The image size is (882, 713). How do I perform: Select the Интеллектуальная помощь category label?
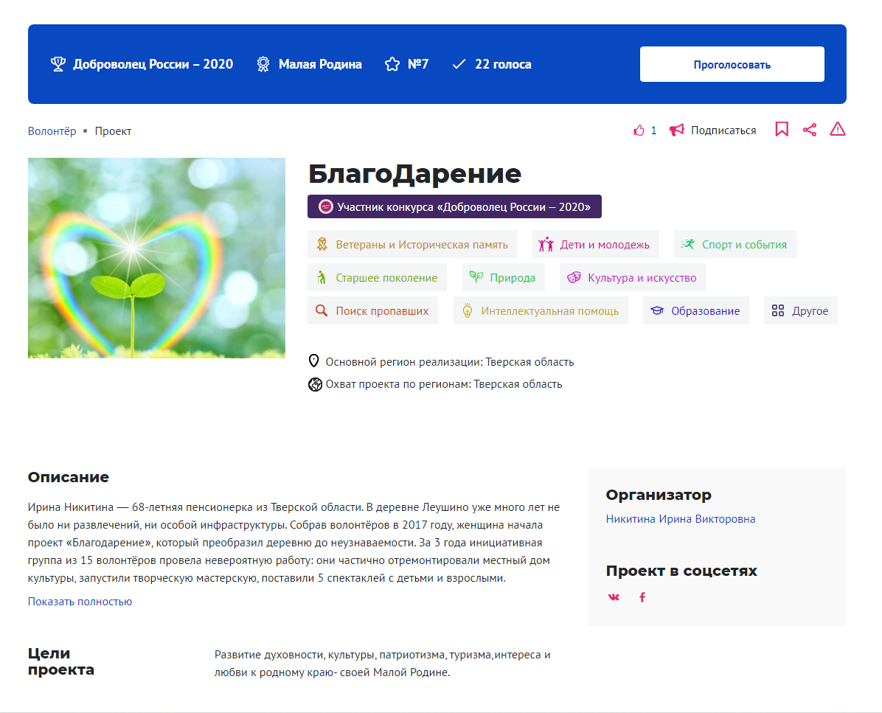(x=549, y=311)
